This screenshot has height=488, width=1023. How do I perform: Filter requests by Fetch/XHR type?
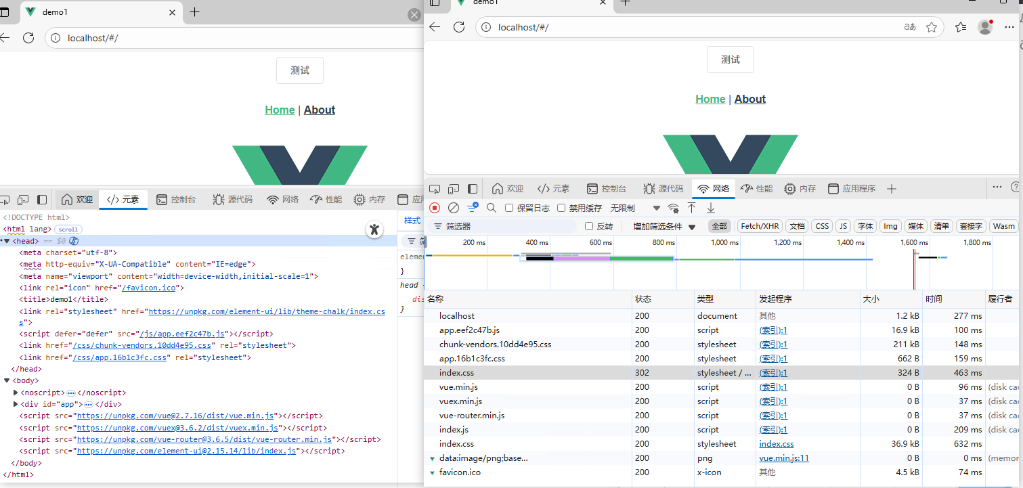click(759, 226)
